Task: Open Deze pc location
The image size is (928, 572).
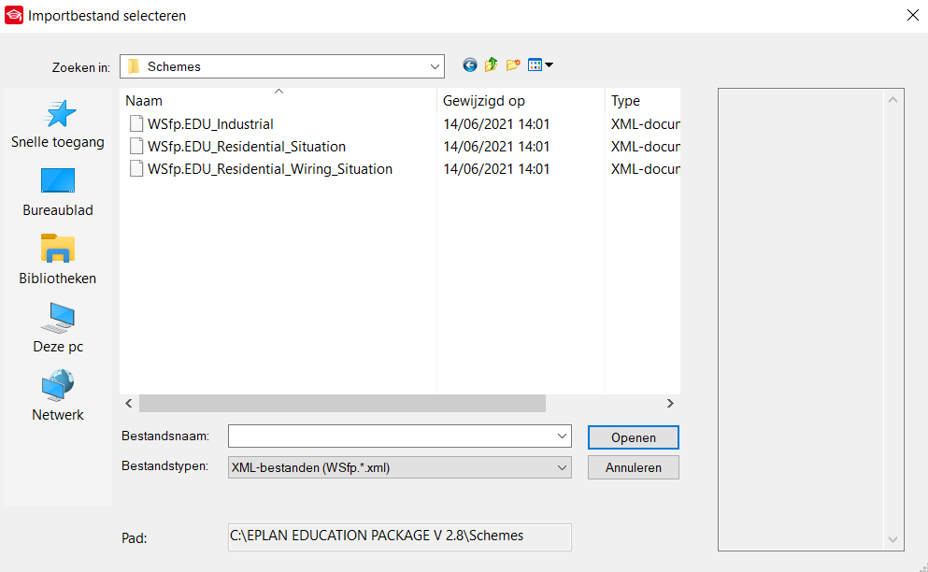Action: point(58,329)
